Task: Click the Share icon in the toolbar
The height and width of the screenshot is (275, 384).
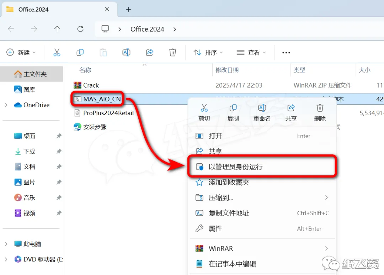Action: [x=149, y=52]
